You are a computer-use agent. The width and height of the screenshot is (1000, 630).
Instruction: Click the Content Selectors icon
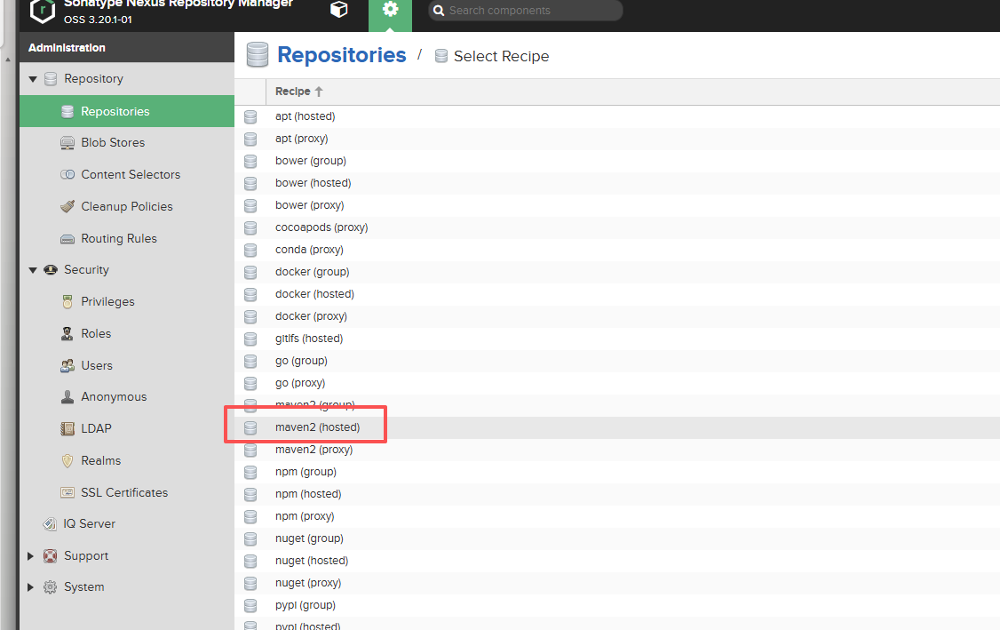coord(67,175)
